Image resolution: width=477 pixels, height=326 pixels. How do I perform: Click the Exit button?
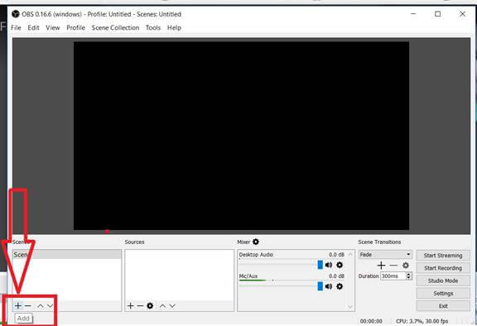point(443,306)
